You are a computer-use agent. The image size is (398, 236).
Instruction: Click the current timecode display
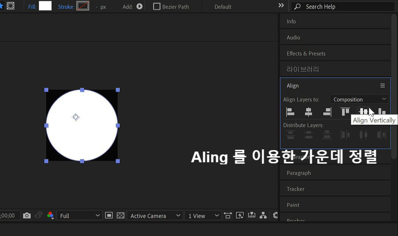8,216
